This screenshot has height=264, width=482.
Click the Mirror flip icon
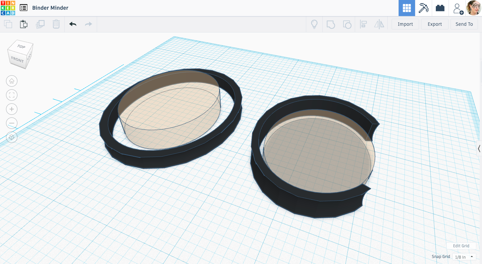coord(379,24)
